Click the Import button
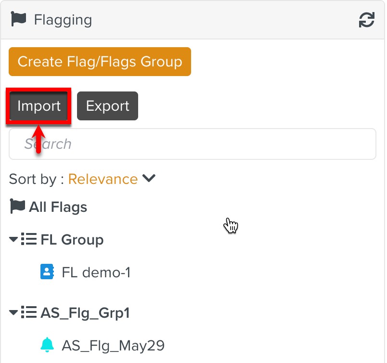 39,106
